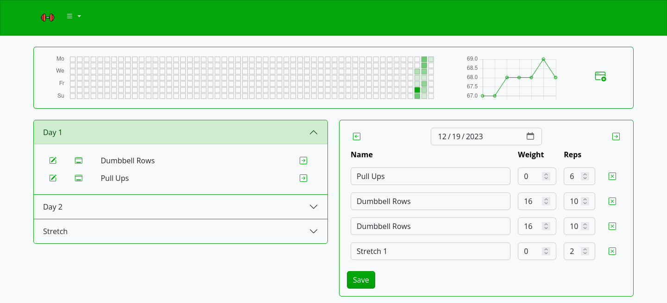Viewport: 667px width, 303px height.
Task: Adjust first Dumbbell Rows weight stepper
Action: (546, 201)
